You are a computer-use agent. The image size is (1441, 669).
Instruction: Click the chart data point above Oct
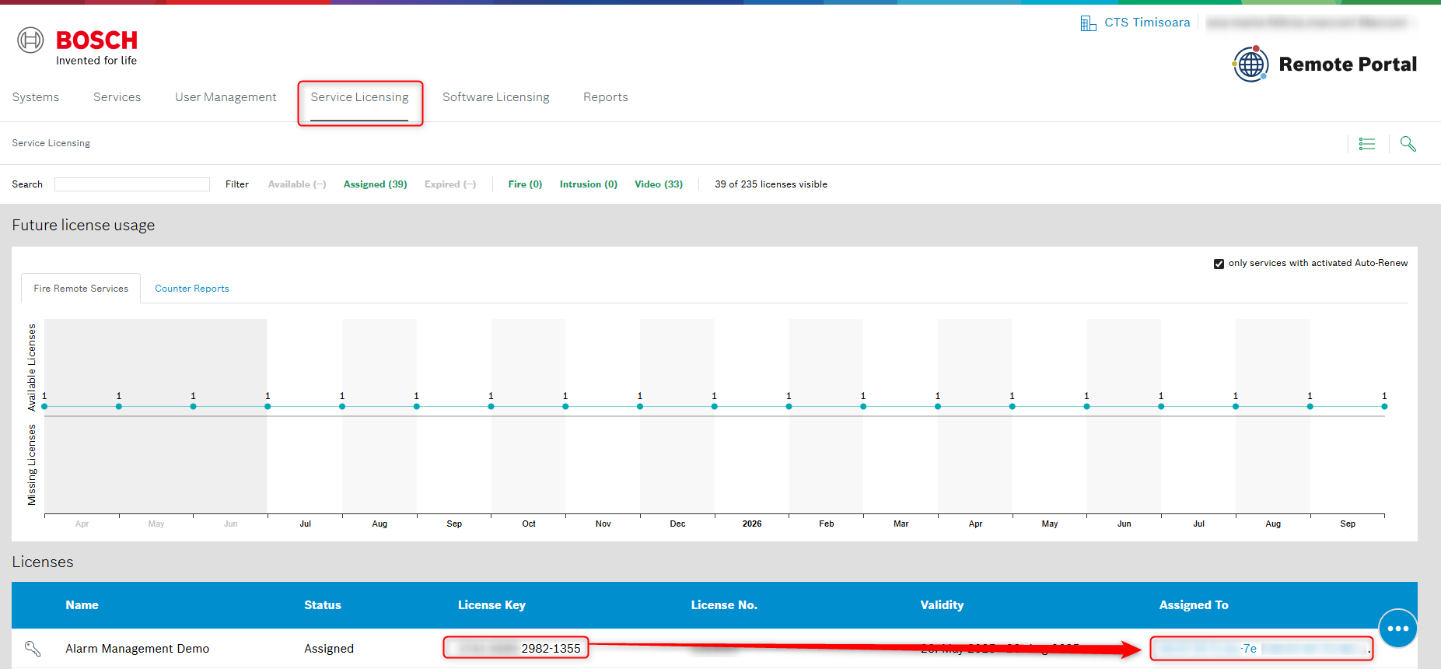click(491, 406)
